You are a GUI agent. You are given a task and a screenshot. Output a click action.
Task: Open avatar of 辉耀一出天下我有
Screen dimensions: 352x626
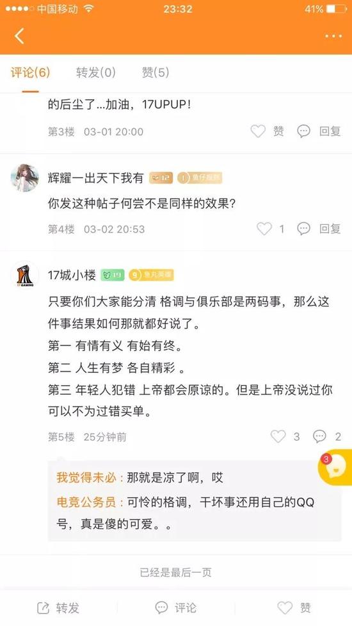coord(25,178)
